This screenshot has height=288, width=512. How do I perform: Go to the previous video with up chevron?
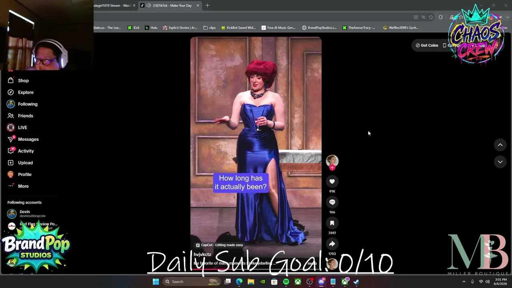(x=500, y=145)
